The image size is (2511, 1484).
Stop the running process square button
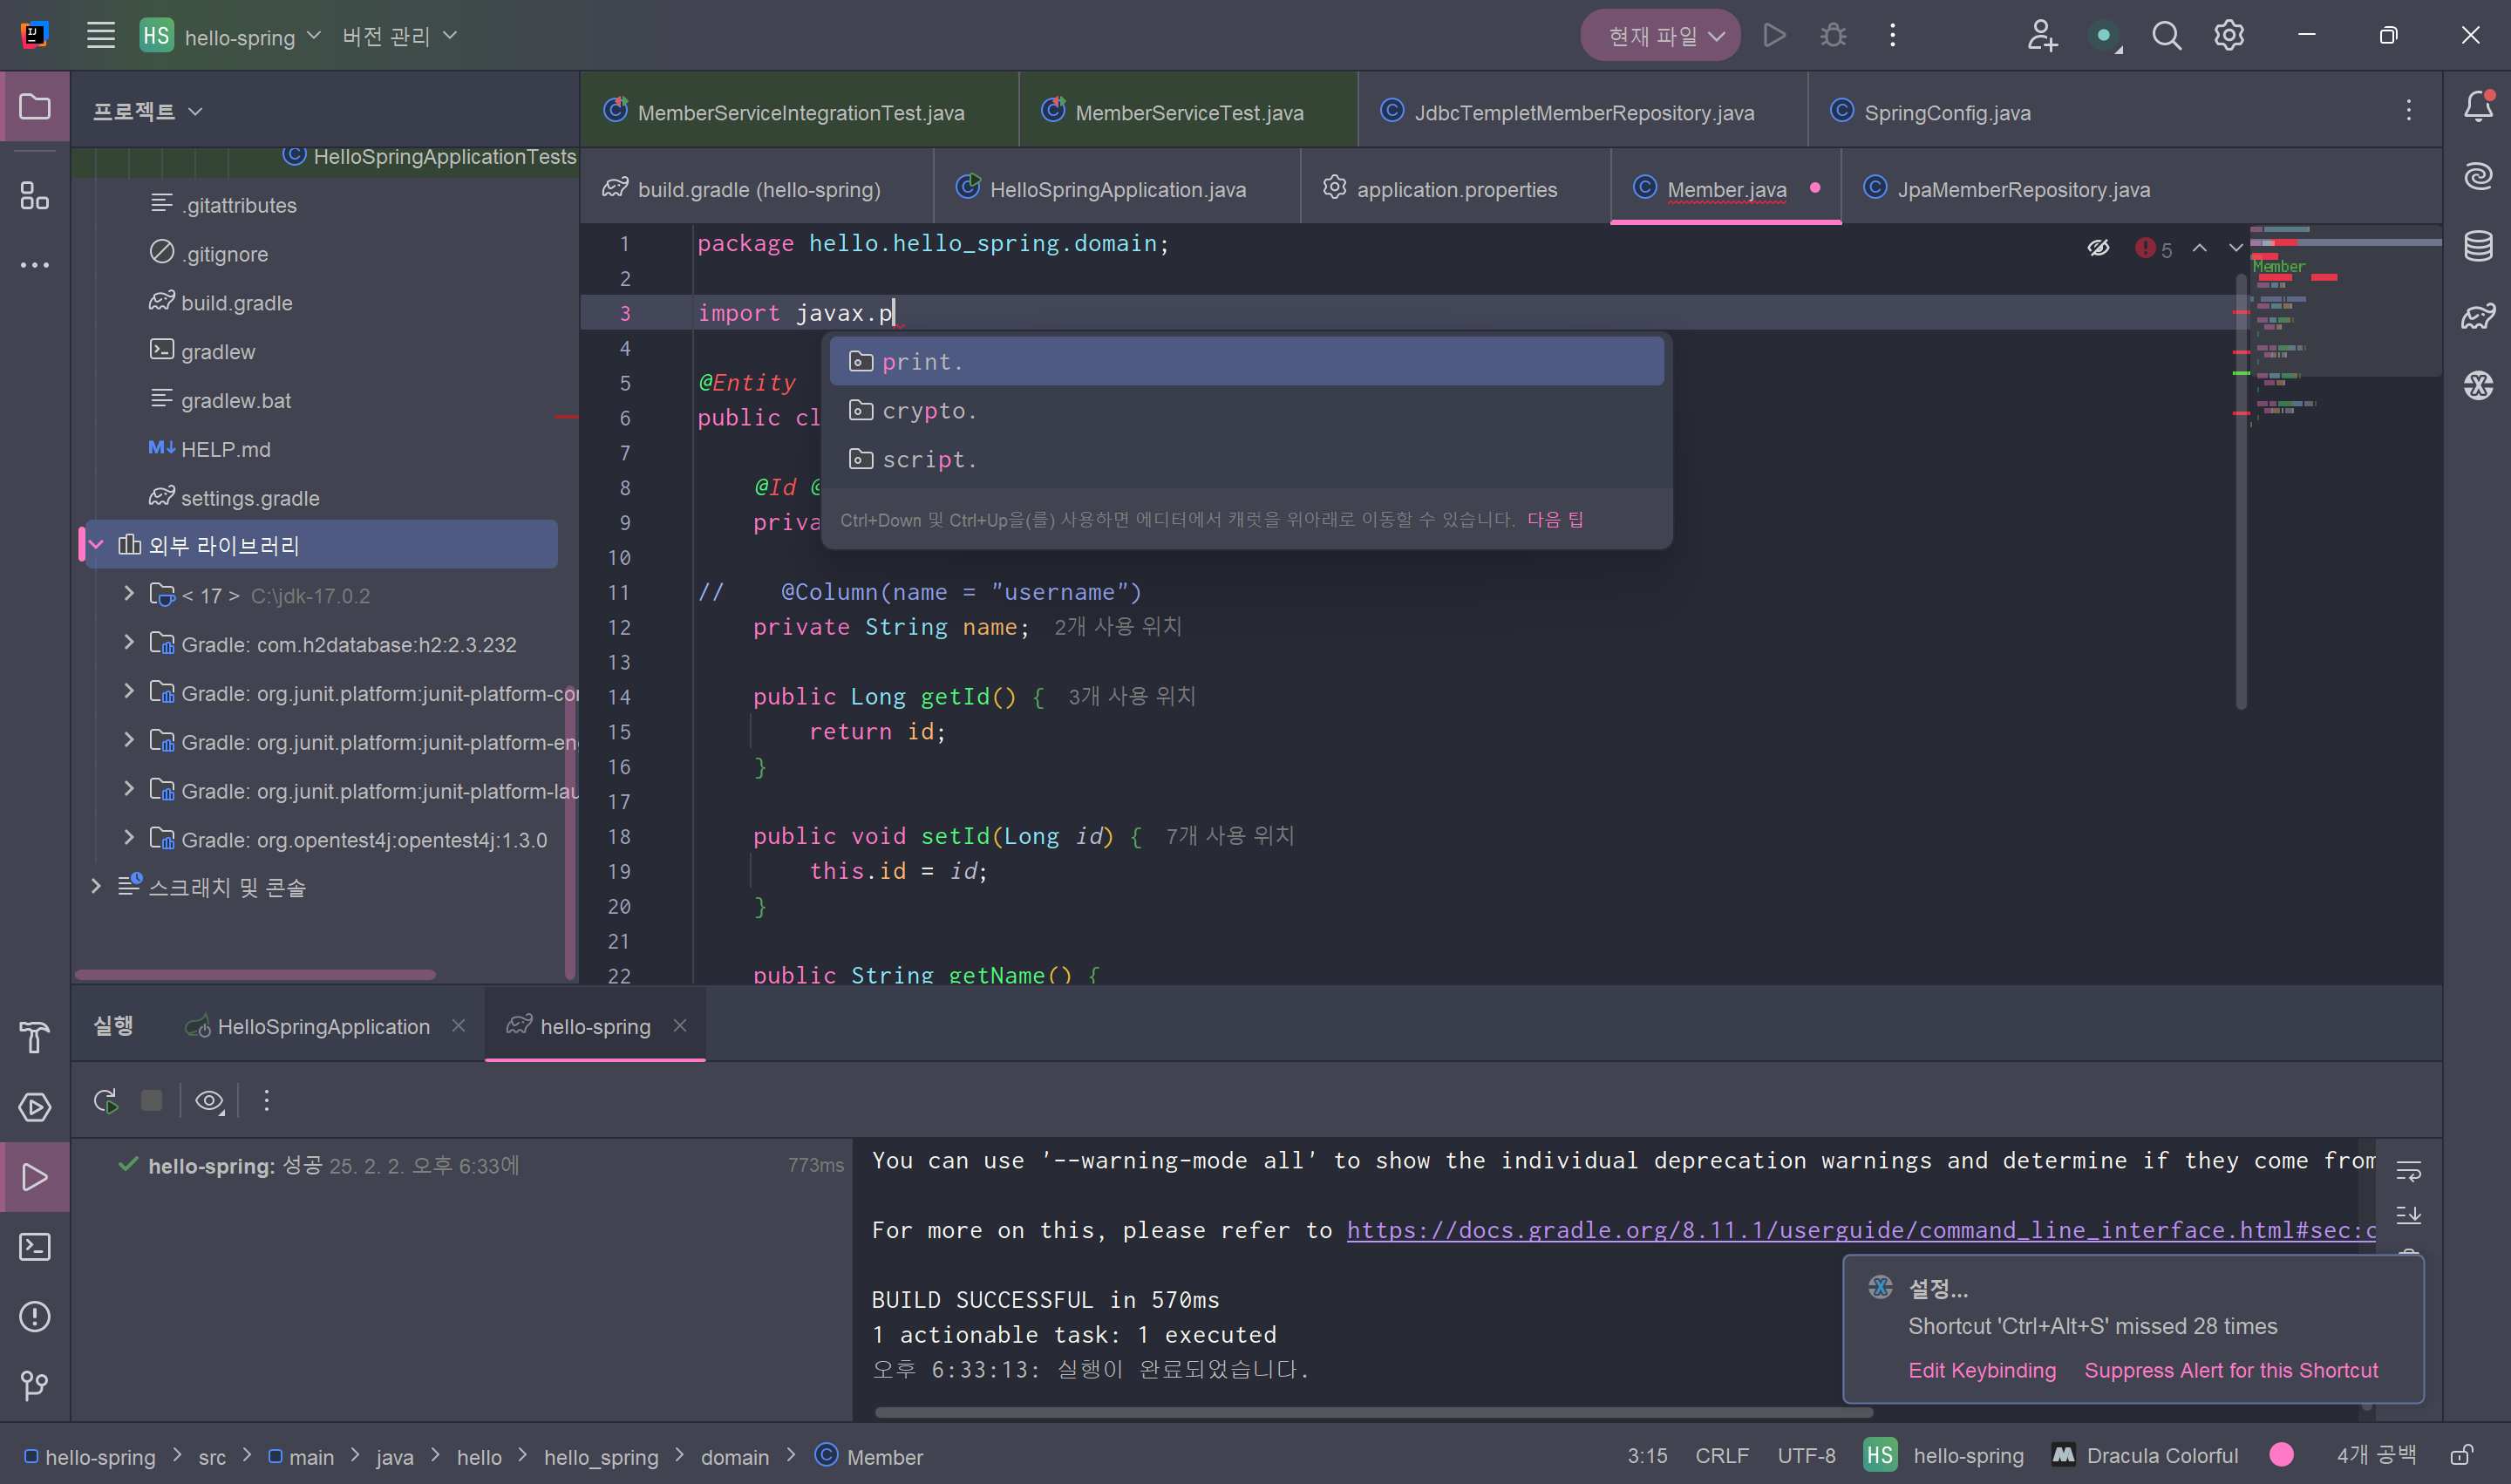click(152, 1101)
